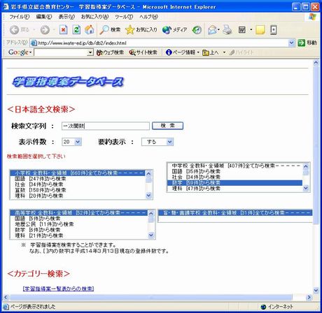
Task: Click the Stop loading toolbar icon
Action: pos(63,30)
